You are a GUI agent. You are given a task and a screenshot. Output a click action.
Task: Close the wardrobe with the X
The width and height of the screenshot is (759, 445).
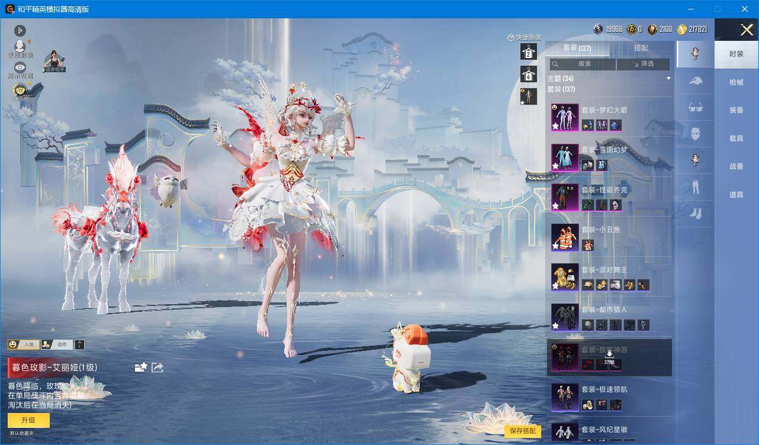pyautogui.click(x=747, y=30)
